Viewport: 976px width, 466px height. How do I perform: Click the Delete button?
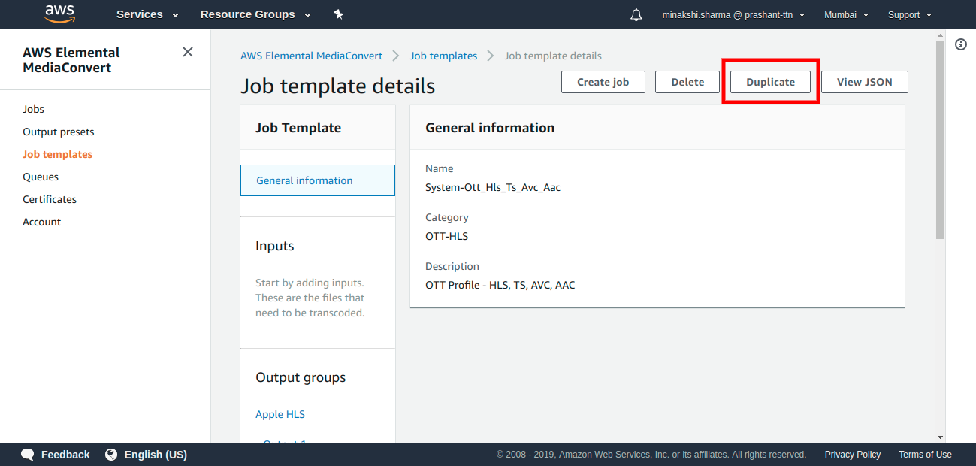click(687, 82)
